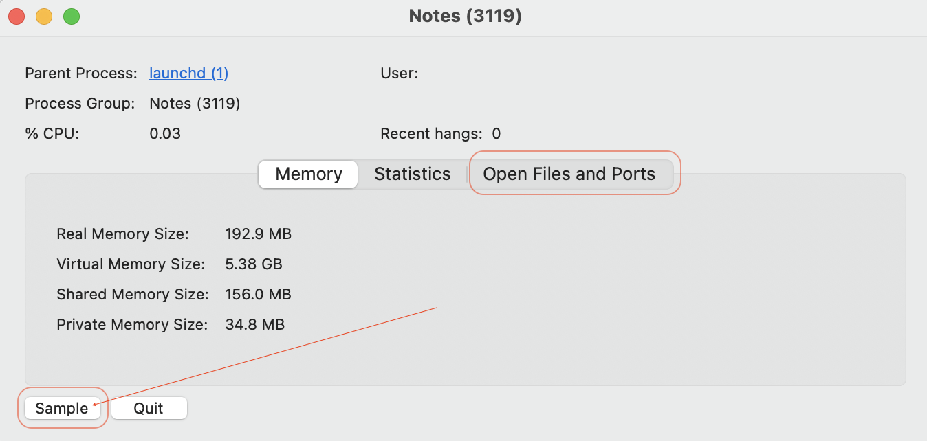This screenshot has height=441, width=927.
Task: Open the launchd (1) parent process link
Action: [188, 73]
